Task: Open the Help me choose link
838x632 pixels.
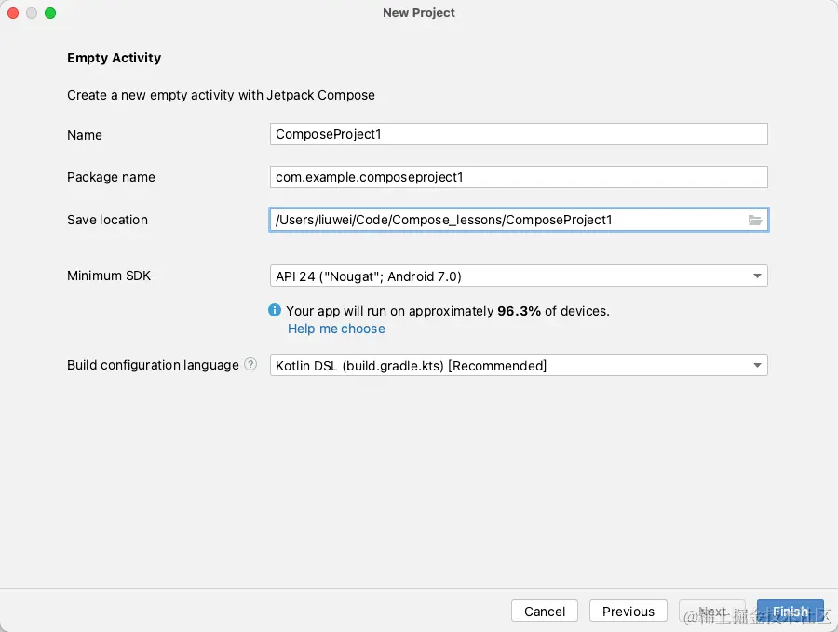Action: click(x=336, y=329)
